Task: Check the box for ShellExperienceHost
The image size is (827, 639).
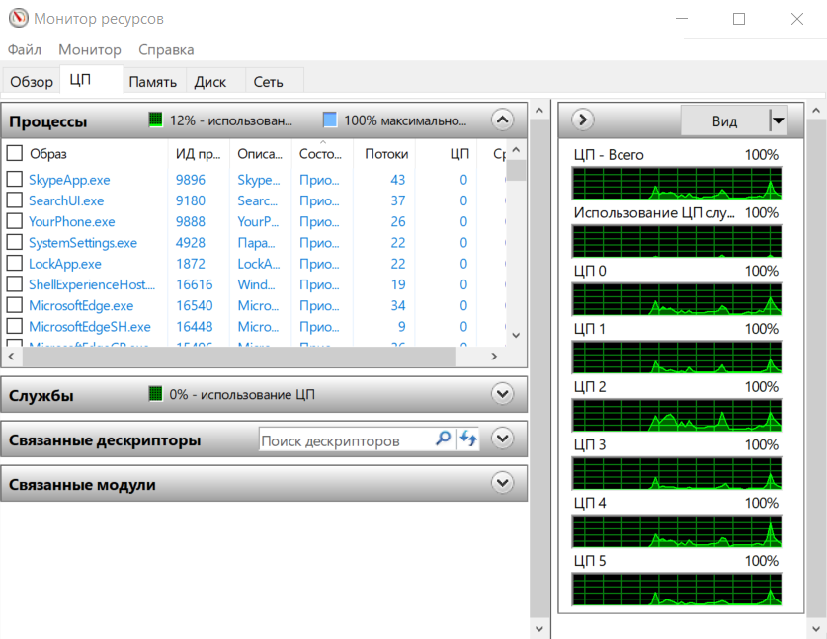Action: coord(14,284)
